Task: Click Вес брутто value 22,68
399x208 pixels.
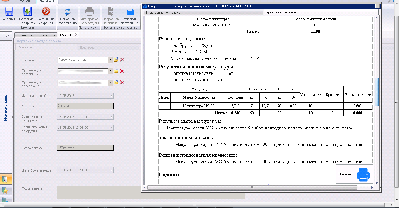Action: click(x=206, y=45)
